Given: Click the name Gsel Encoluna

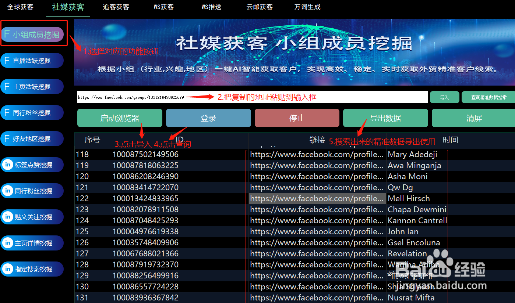Looking at the screenshot, I should [x=414, y=243].
